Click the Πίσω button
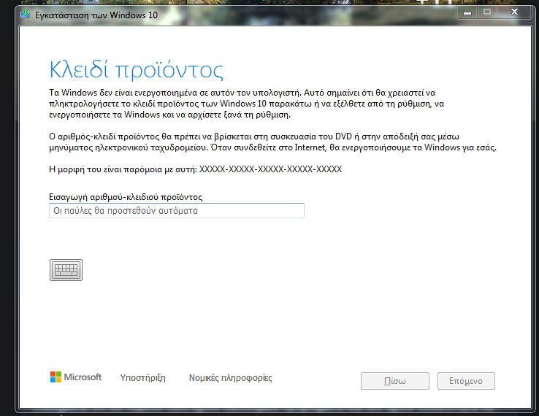The image size is (539, 416). [x=395, y=381]
